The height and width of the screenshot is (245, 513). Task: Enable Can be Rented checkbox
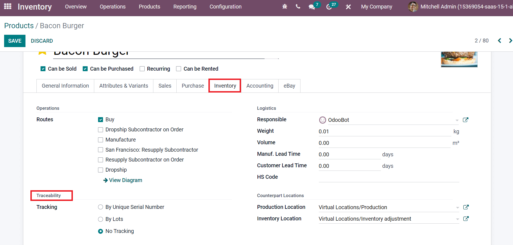(179, 69)
